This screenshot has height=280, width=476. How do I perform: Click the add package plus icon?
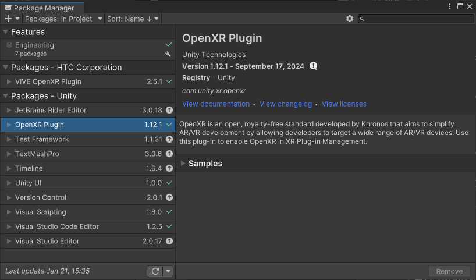point(8,19)
